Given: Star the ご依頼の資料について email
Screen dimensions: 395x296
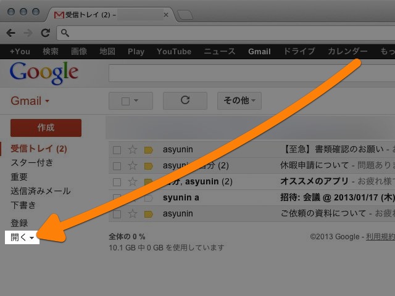Looking at the screenshot, I should click(133, 214).
